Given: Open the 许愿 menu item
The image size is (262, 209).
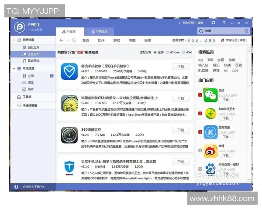Looking at the screenshot, I should 148,40.
